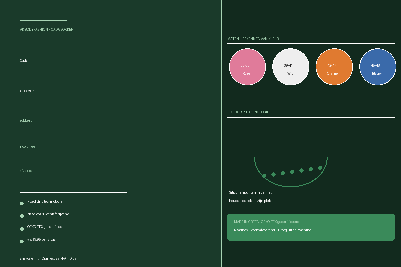Click the heel grip dots illustration
Screen dimensions: 401x267
pos(291,172)
